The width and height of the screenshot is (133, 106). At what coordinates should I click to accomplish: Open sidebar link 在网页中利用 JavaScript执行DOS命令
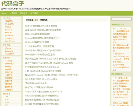tap(121, 67)
